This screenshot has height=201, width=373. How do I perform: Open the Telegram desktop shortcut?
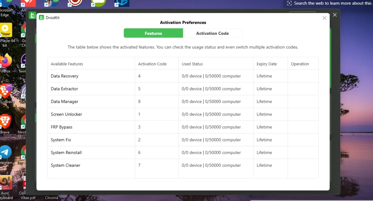[x=6, y=155]
